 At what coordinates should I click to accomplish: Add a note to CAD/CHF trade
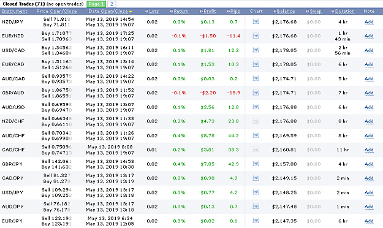(x=369, y=150)
